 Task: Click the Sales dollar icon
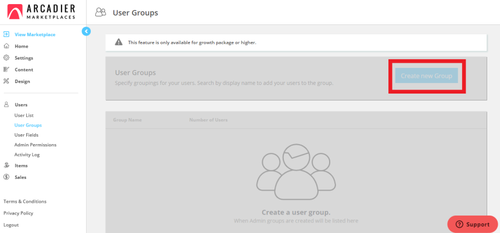pyautogui.click(x=6, y=177)
